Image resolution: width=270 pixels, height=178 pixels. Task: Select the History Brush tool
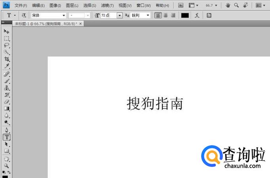[x=7, y=95]
